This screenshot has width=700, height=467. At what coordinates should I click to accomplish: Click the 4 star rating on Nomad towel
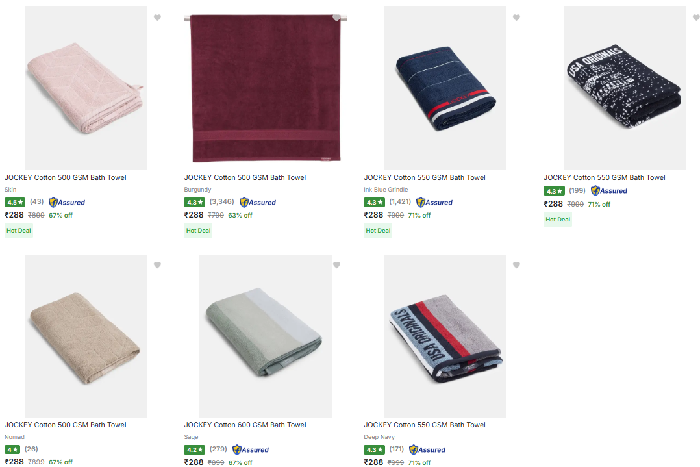(12, 449)
